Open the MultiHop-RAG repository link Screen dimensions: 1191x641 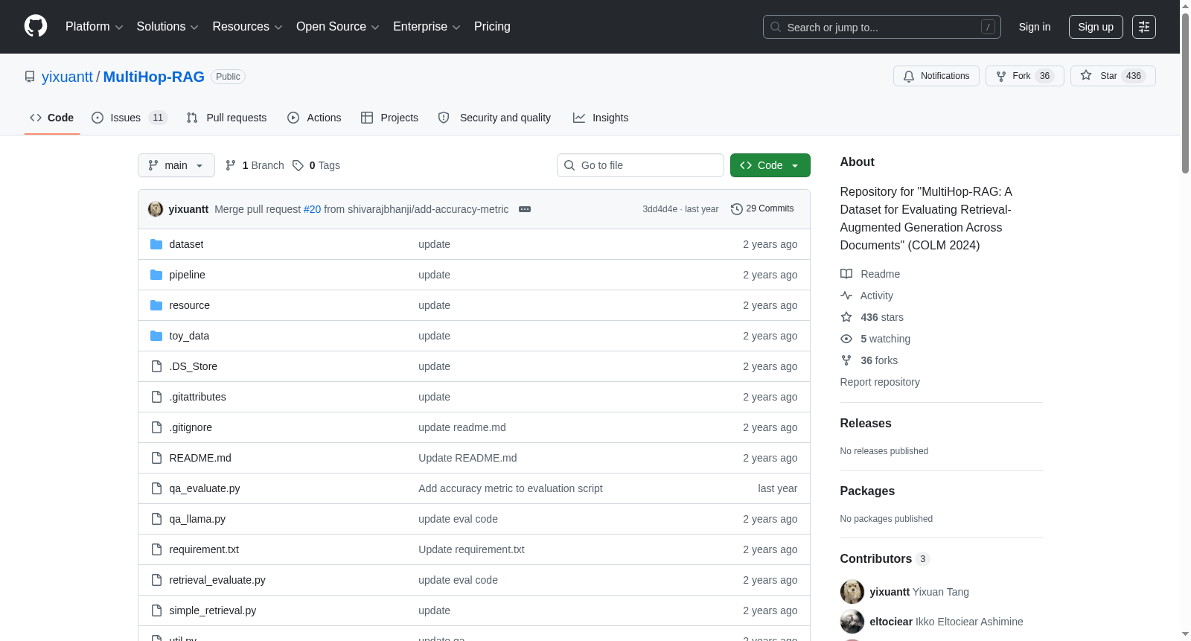tap(154, 77)
